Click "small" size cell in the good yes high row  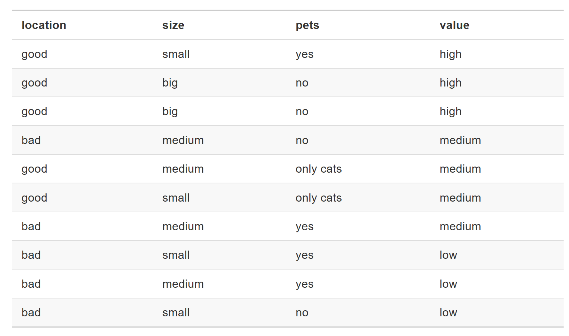176,54
